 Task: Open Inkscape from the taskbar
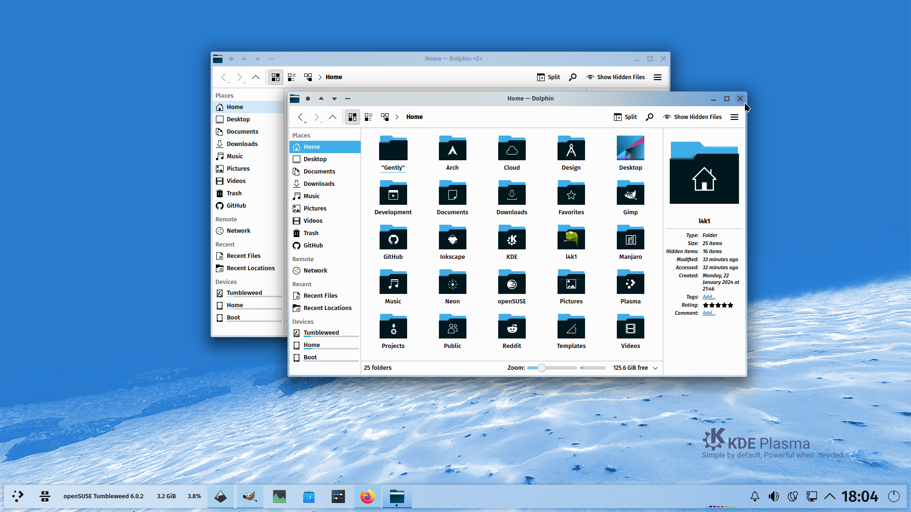[x=220, y=497]
